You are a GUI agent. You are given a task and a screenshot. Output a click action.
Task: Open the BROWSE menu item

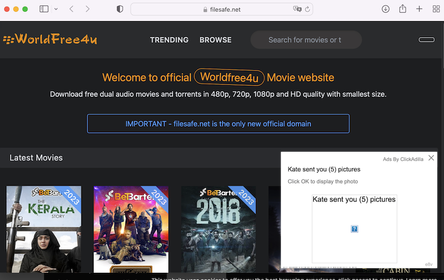[x=215, y=40]
